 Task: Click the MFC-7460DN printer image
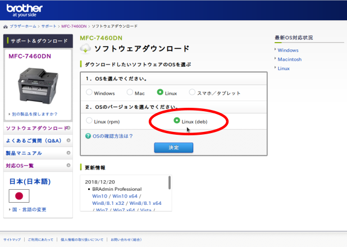click(38, 86)
